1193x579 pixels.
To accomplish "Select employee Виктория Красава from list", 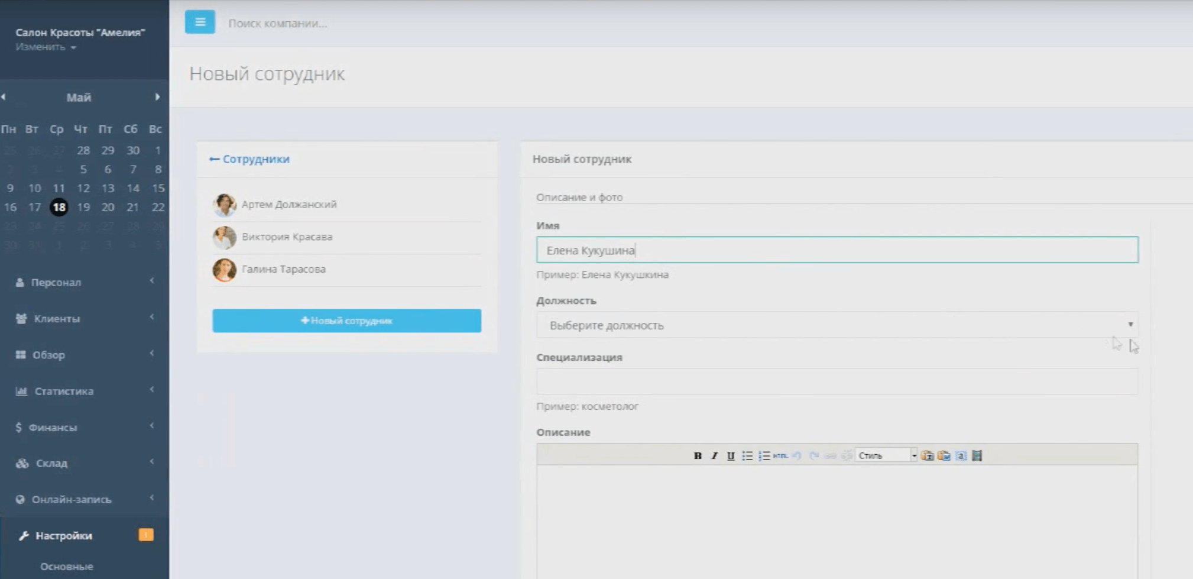I will pyautogui.click(x=287, y=237).
